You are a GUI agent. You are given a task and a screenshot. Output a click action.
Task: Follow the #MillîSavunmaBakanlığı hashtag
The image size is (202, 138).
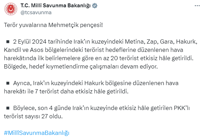click(37, 133)
